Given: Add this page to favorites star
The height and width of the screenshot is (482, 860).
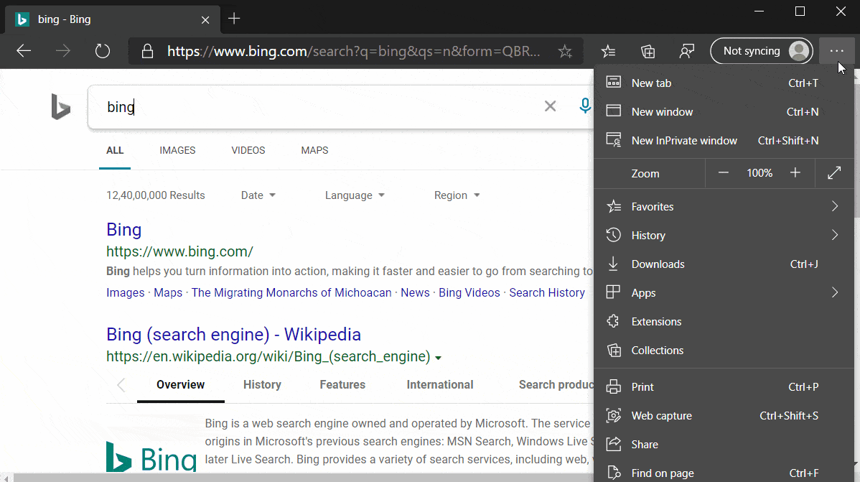Looking at the screenshot, I should tap(565, 51).
